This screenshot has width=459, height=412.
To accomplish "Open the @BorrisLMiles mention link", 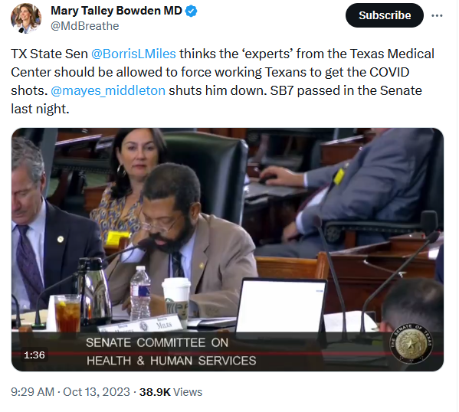I will (x=133, y=54).
